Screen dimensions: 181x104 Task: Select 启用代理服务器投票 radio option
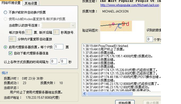pyautogui.click(x=5, y=47)
